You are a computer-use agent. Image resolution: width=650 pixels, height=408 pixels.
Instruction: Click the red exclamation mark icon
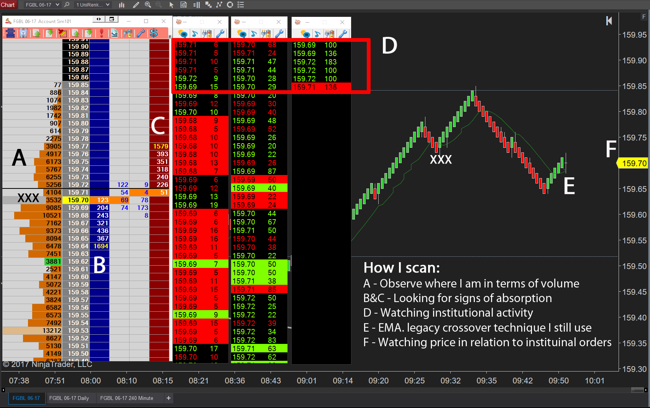(102, 33)
